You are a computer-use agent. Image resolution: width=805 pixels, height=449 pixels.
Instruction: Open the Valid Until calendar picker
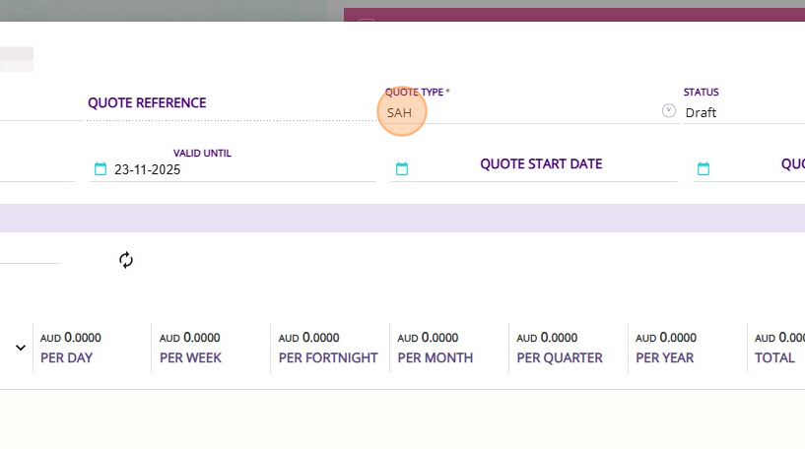pos(100,169)
